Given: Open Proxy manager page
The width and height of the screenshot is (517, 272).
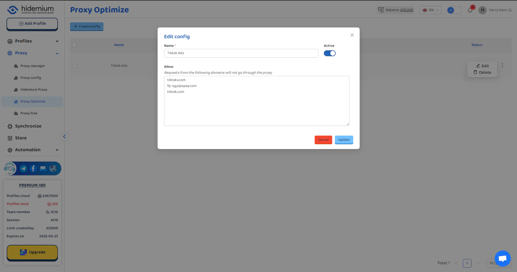Looking at the screenshot, I should [x=33, y=66].
